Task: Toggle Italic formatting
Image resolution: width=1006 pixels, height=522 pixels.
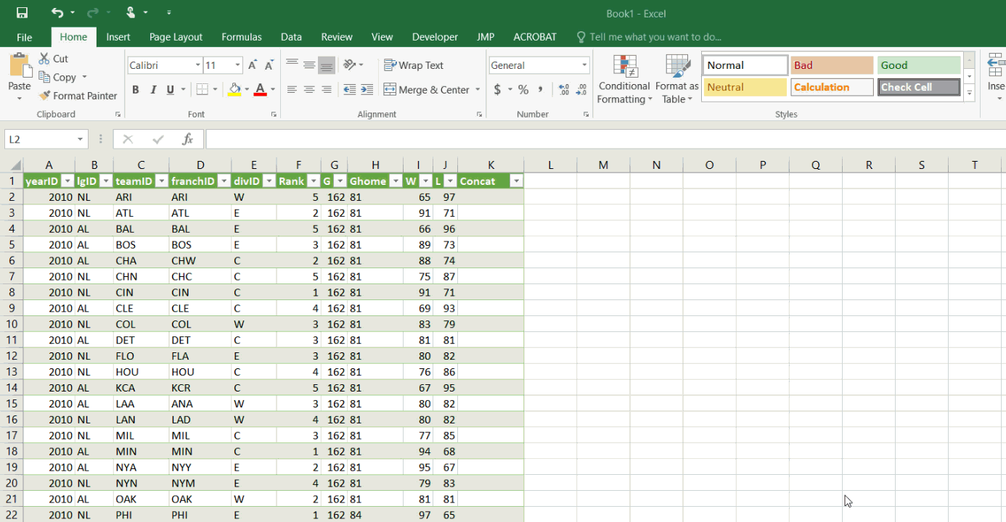Action: point(153,90)
